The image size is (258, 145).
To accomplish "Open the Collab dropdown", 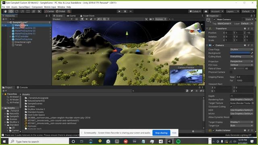I will [195, 11].
